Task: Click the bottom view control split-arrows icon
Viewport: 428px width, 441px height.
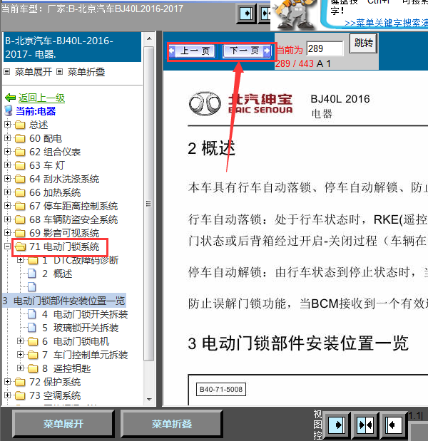Action: pyautogui.click(x=365, y=425)
